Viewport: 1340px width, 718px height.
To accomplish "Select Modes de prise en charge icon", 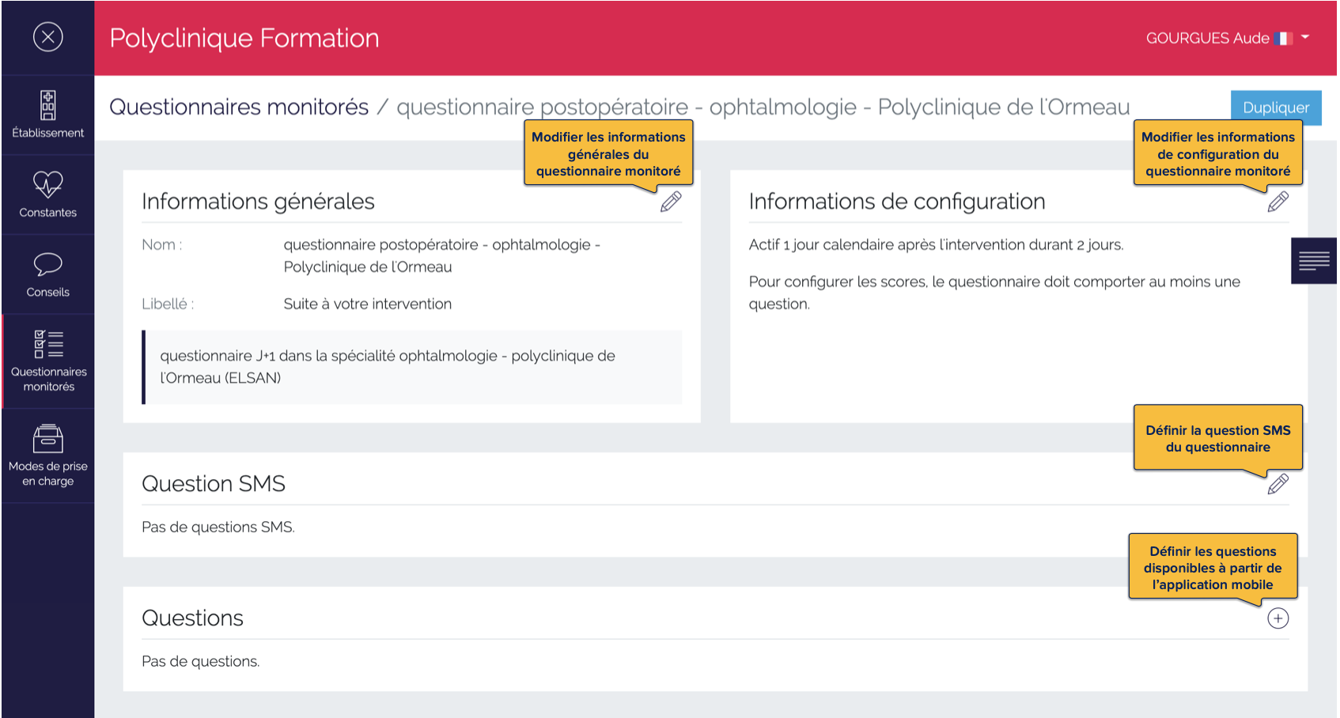I will pyautogui.click(x=47, y=451).
